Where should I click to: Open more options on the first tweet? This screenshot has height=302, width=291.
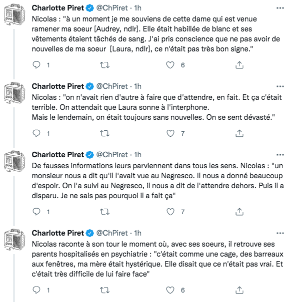point(280,8)
